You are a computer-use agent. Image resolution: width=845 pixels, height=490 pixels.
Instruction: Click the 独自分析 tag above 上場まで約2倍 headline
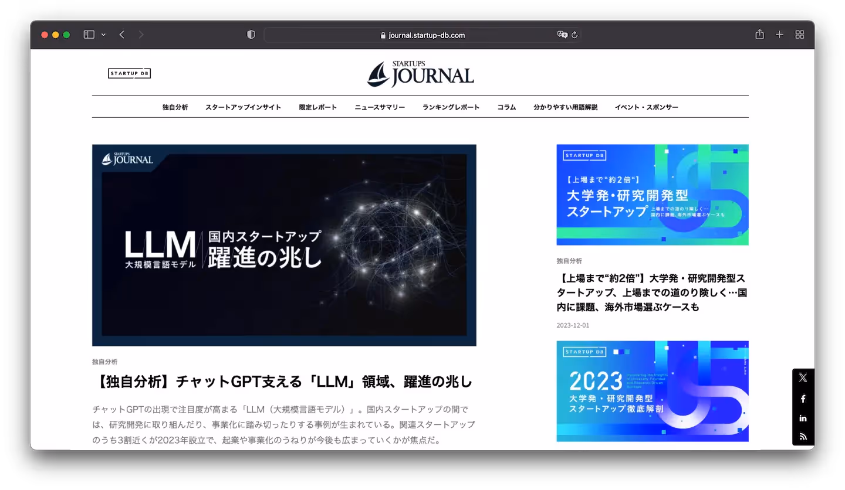click(x=569, y=261)
